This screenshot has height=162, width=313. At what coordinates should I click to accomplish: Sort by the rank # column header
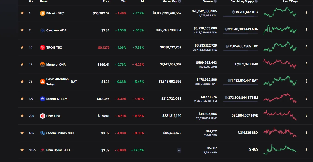tap(30, 1)
